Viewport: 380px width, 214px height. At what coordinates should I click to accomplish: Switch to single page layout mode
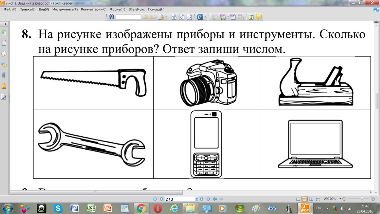(x=298, y=199)
